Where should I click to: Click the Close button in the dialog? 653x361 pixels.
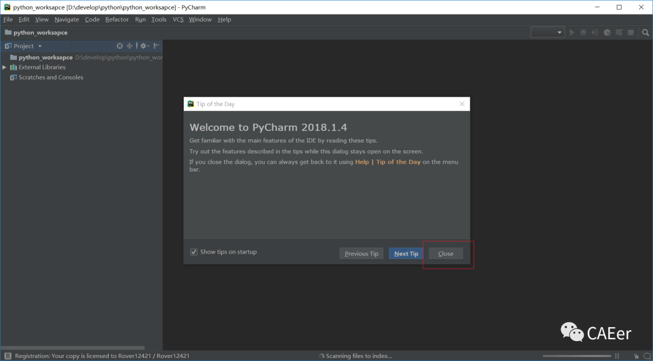click(446, 254)
